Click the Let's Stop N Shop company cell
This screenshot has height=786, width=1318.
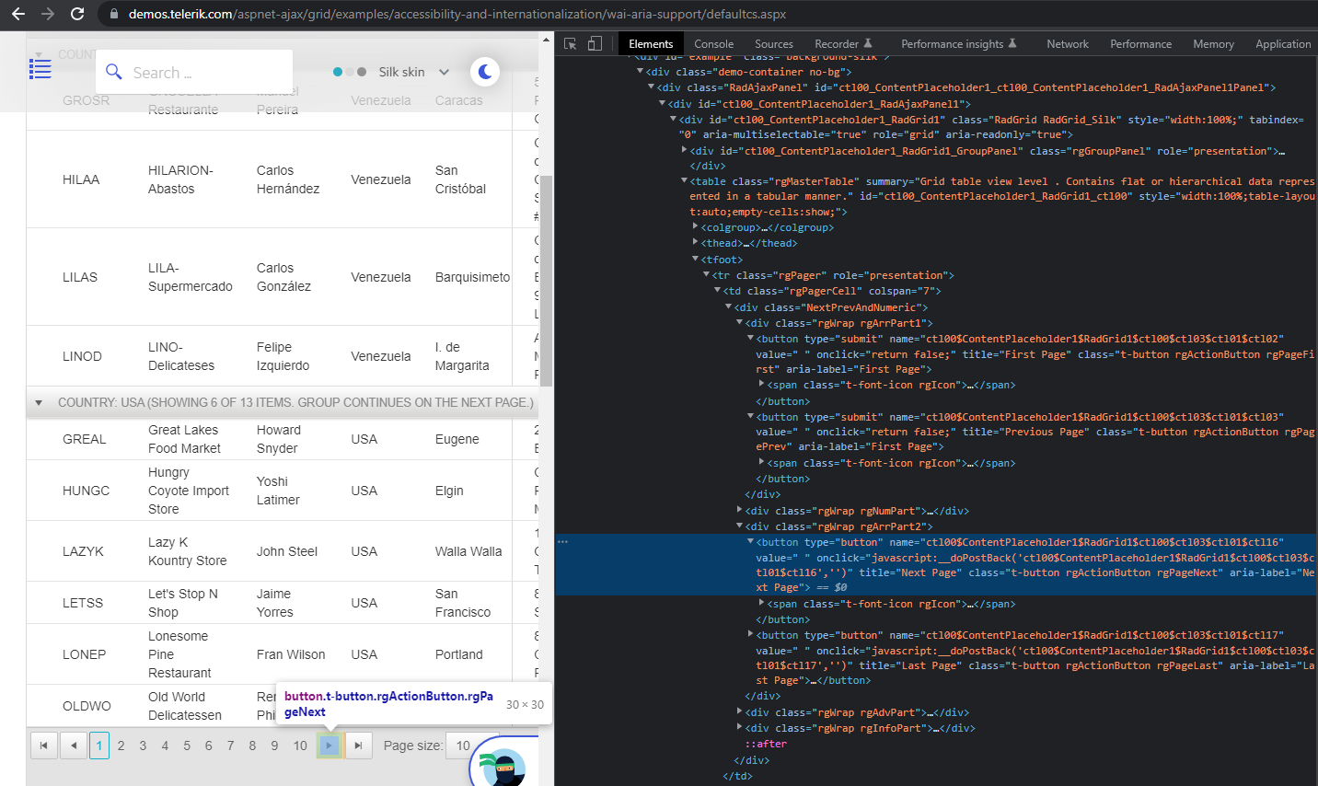[x=183, y=603]
